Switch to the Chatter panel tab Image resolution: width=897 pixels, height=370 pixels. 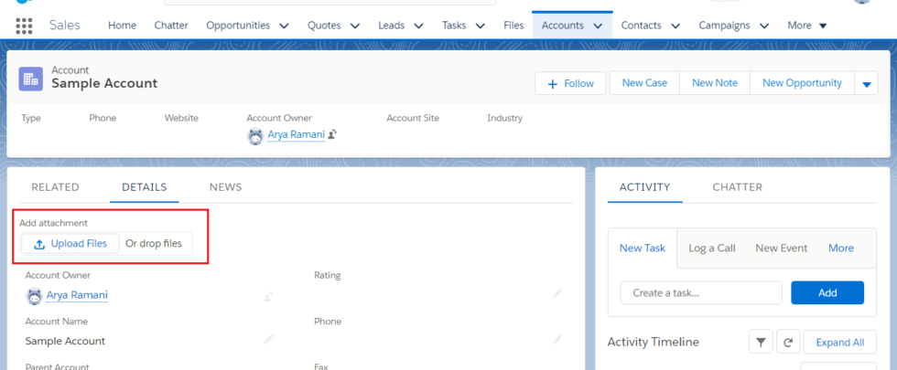(x=737, y=187)
